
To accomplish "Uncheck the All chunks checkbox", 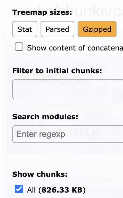I will [19, 189].
